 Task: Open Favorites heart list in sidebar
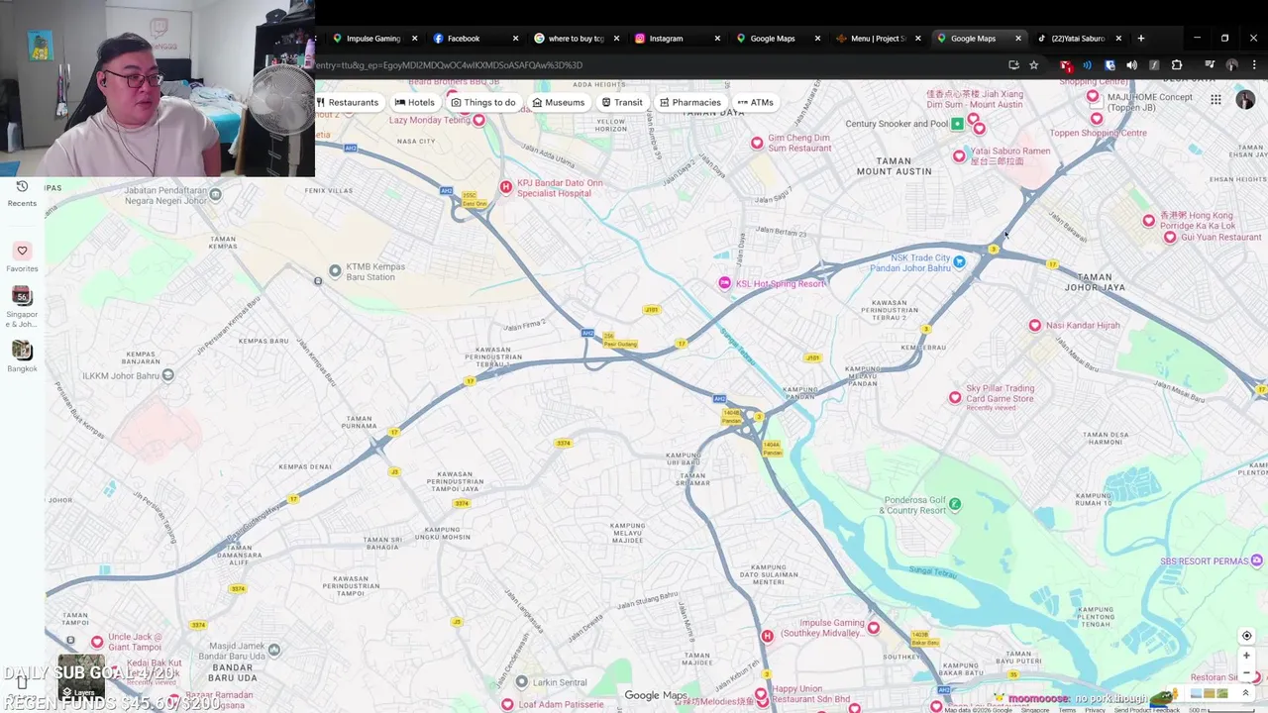(x=22, y=257)
